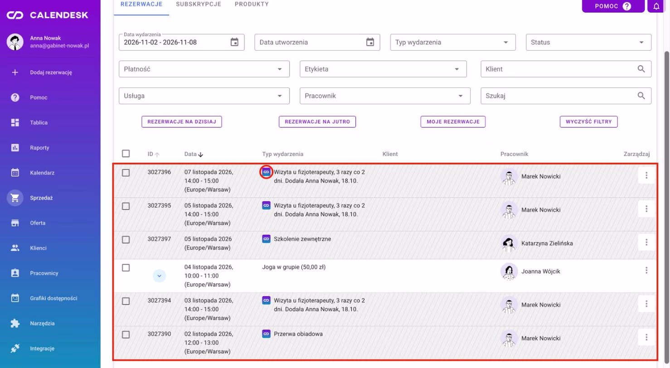Image resolution: width=670 pixels, height=368 pixels.
Task: Open the Tablica dashboard icon
Action: [x=15, y=122]
